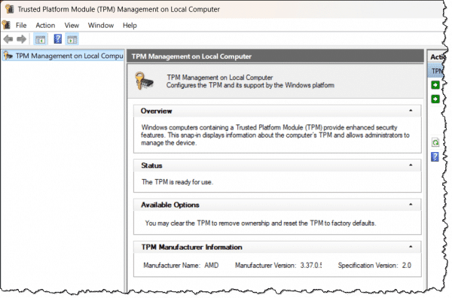The width and height of the screenshot is (452, 298).
Task: Open the Window menu
Action: point(101,26)
